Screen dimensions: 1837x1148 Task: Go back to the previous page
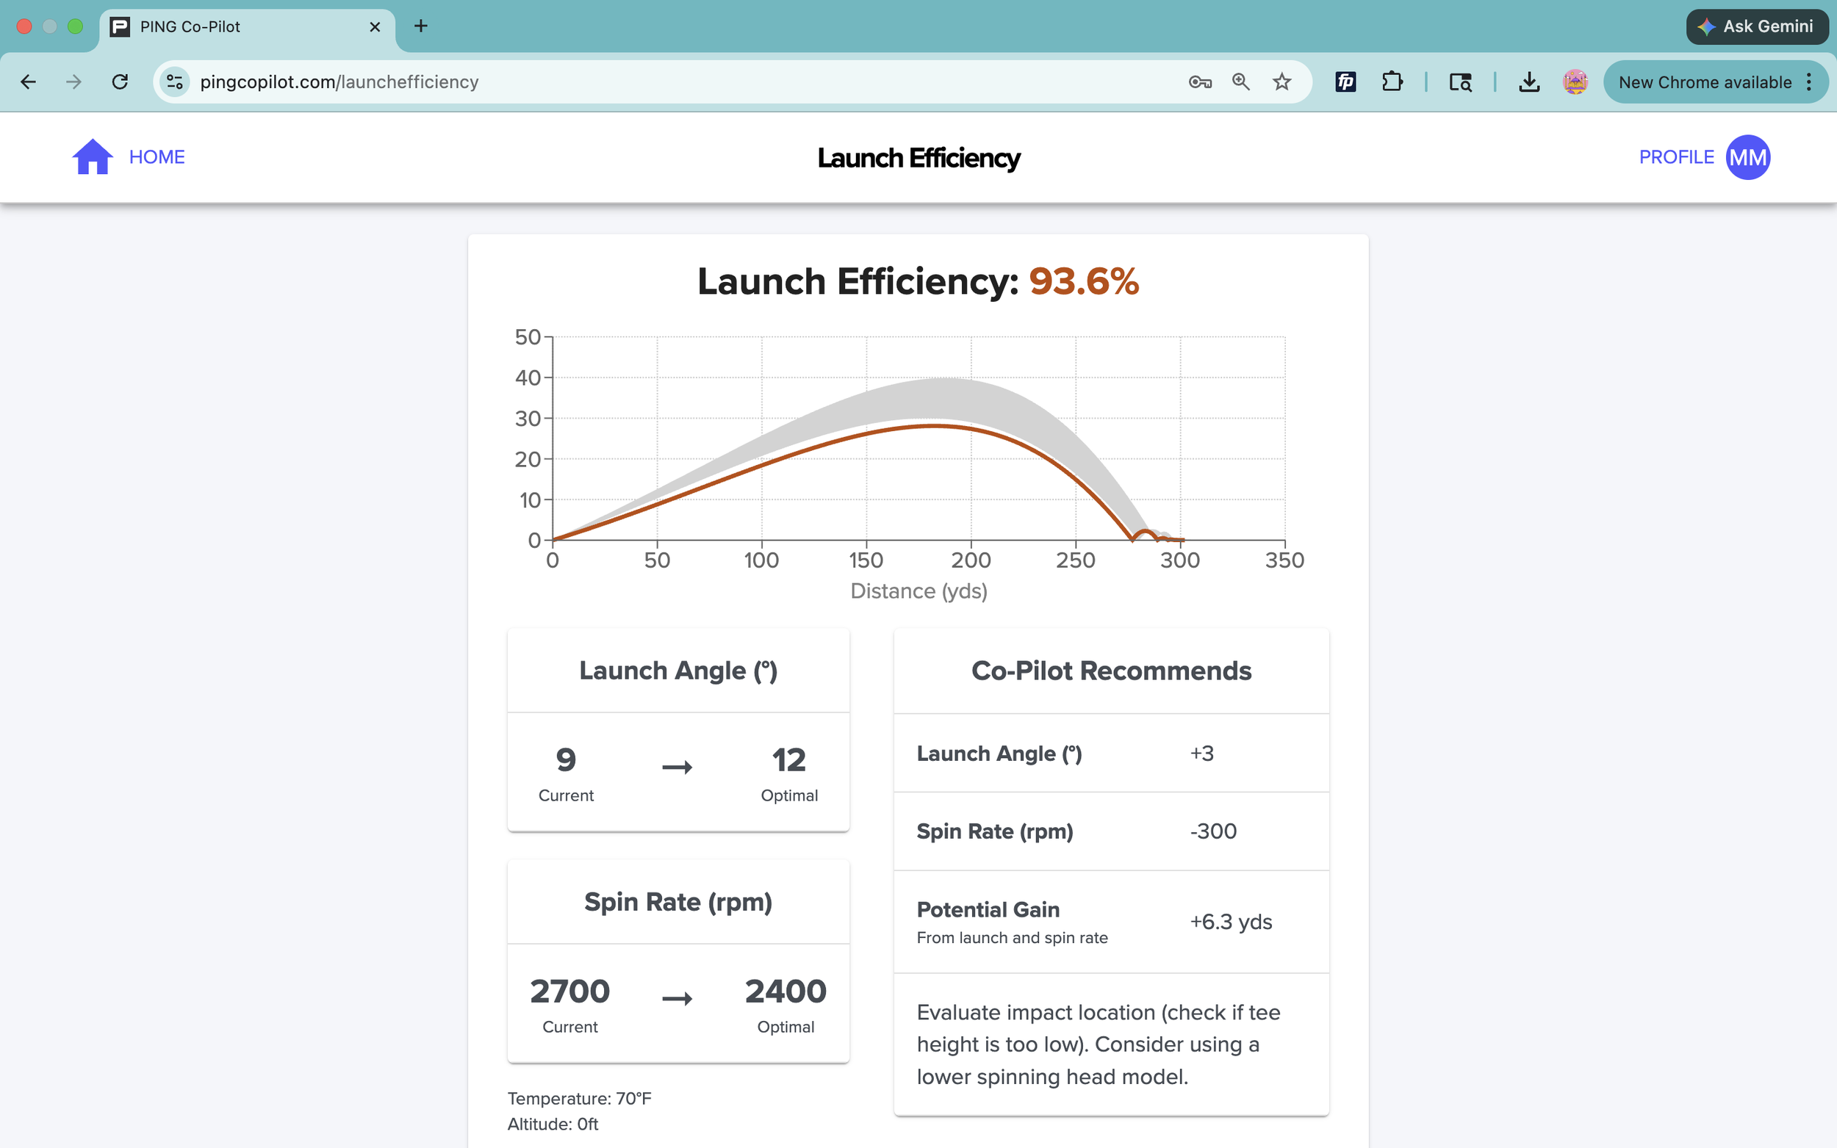coord(28,82)
